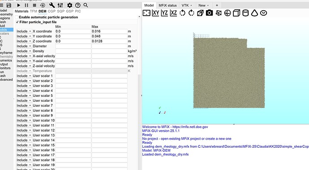Enable automatic particle generation checkbox
Image resolution: width=309 pixels, height=170 pixels.
click(x=17, y=17)
